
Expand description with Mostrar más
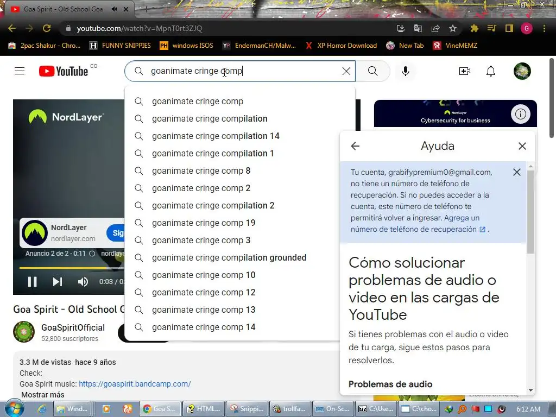[x=42, y=395]
